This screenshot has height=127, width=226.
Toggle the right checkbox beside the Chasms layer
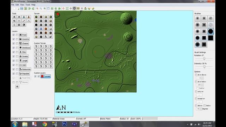click(x=17, y=43)
